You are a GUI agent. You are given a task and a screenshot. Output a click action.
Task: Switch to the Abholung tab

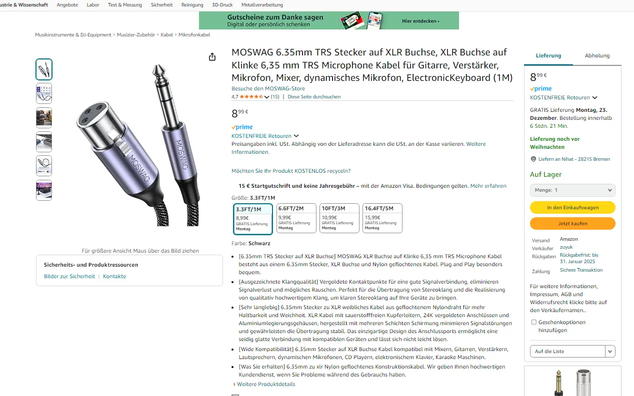[597, 56]
